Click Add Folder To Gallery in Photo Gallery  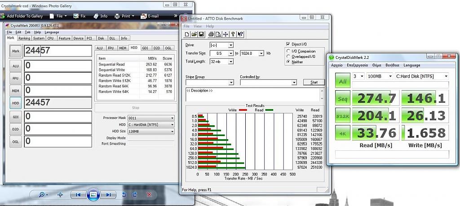22,16
